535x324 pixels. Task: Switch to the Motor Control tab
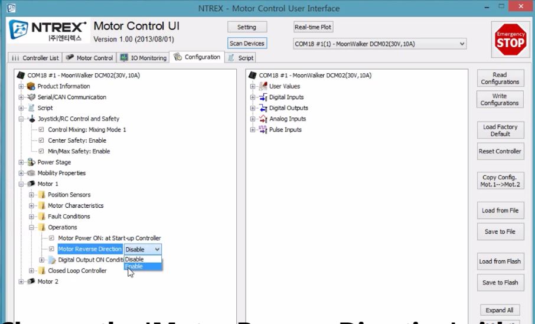pyautogui.click(x=89, y=58)
